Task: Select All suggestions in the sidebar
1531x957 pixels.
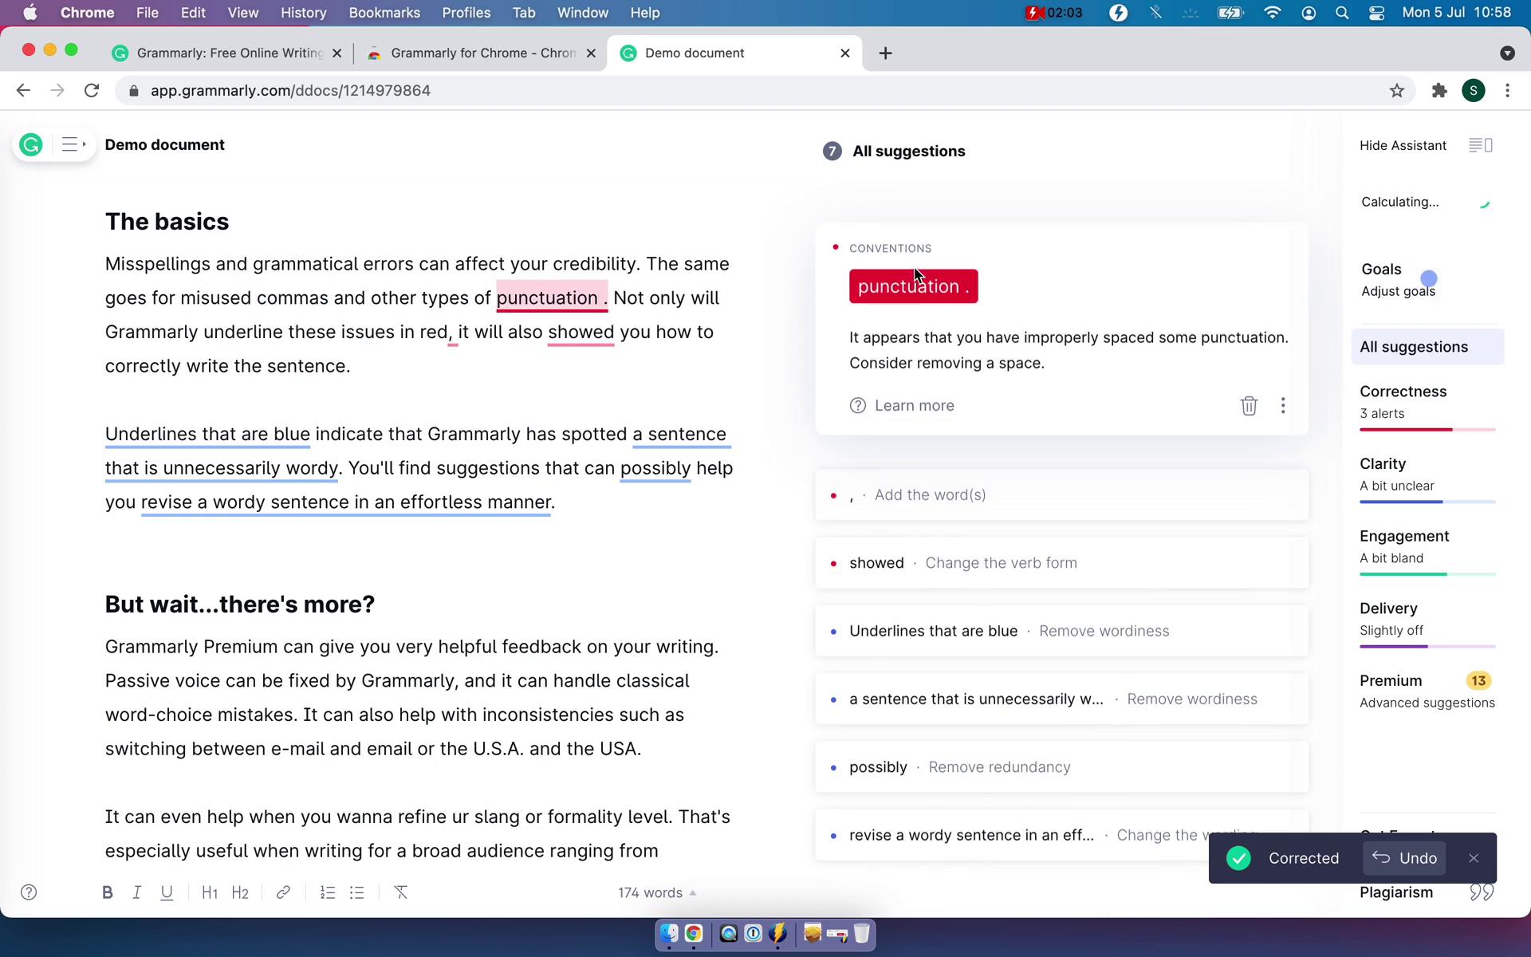Action: click(1427, 347)
